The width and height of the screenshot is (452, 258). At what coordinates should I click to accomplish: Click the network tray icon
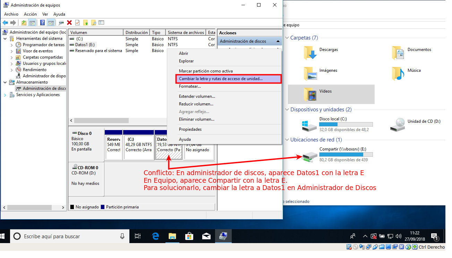(x=390, y=236)
